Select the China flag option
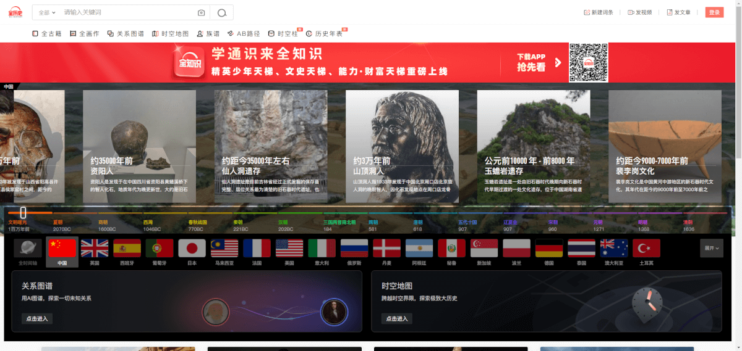The image size is (742, 351). click(62, 248)
